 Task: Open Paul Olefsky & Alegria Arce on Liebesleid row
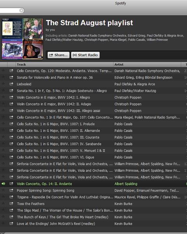[x=134, y=84]
